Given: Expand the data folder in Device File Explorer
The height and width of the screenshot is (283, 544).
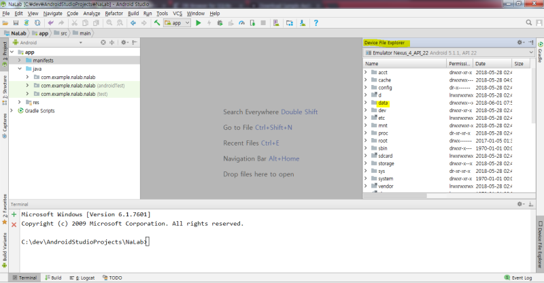Looking at the screenshot, I should click(366, 103).
